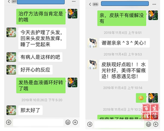
Task: Tap voice input icon in right chat
Action: (90, 124)
